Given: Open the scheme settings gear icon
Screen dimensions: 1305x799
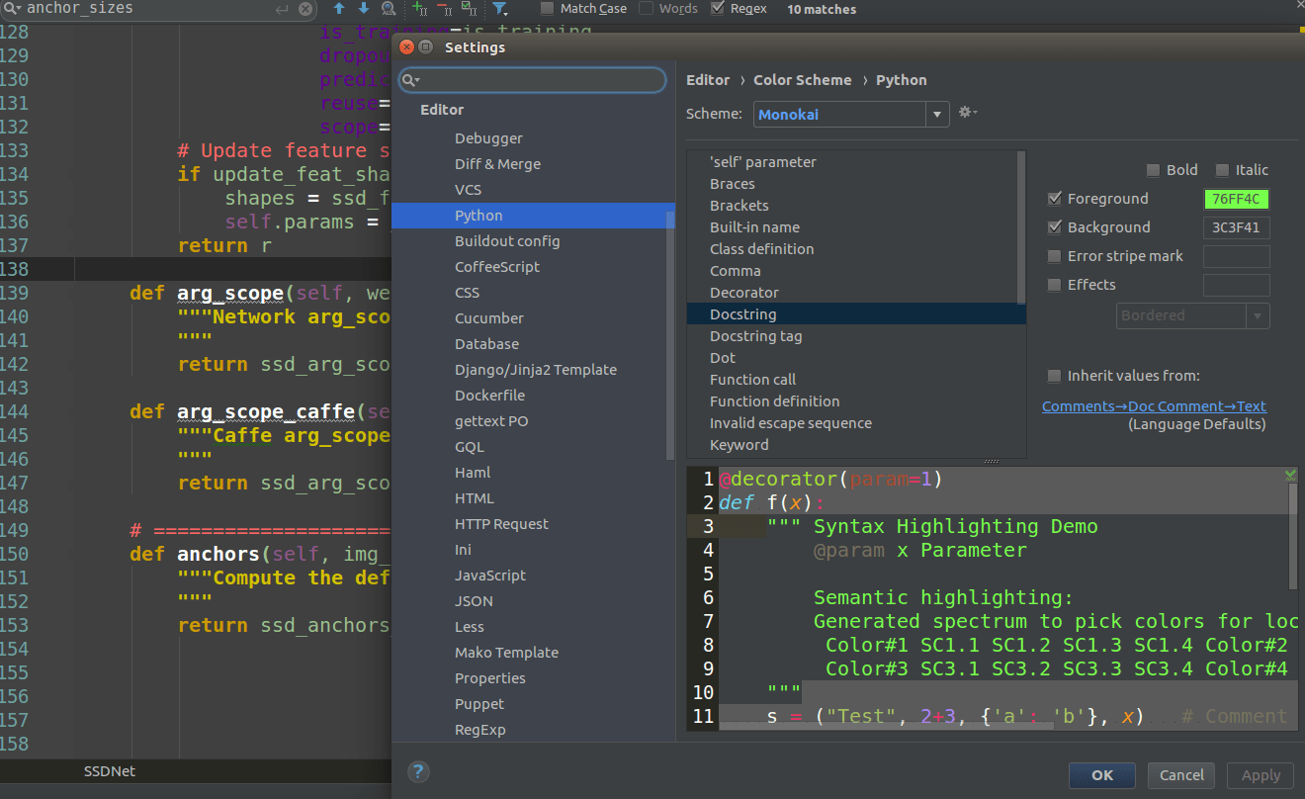Looking at the screenshot, I should click(967, 112).
